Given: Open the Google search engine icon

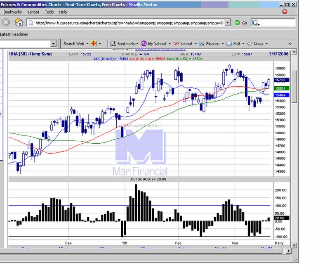Looking at the screenshot, I should pos(256,23).
